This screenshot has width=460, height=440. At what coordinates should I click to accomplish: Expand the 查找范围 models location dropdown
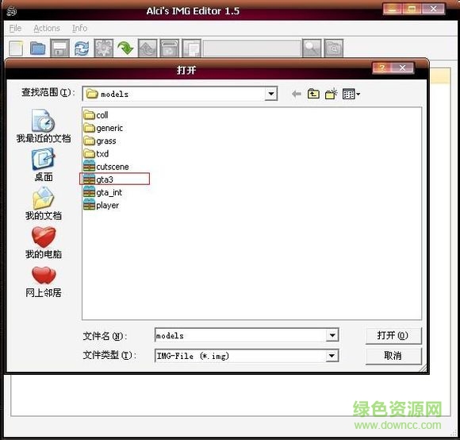(x=271, y=94)
